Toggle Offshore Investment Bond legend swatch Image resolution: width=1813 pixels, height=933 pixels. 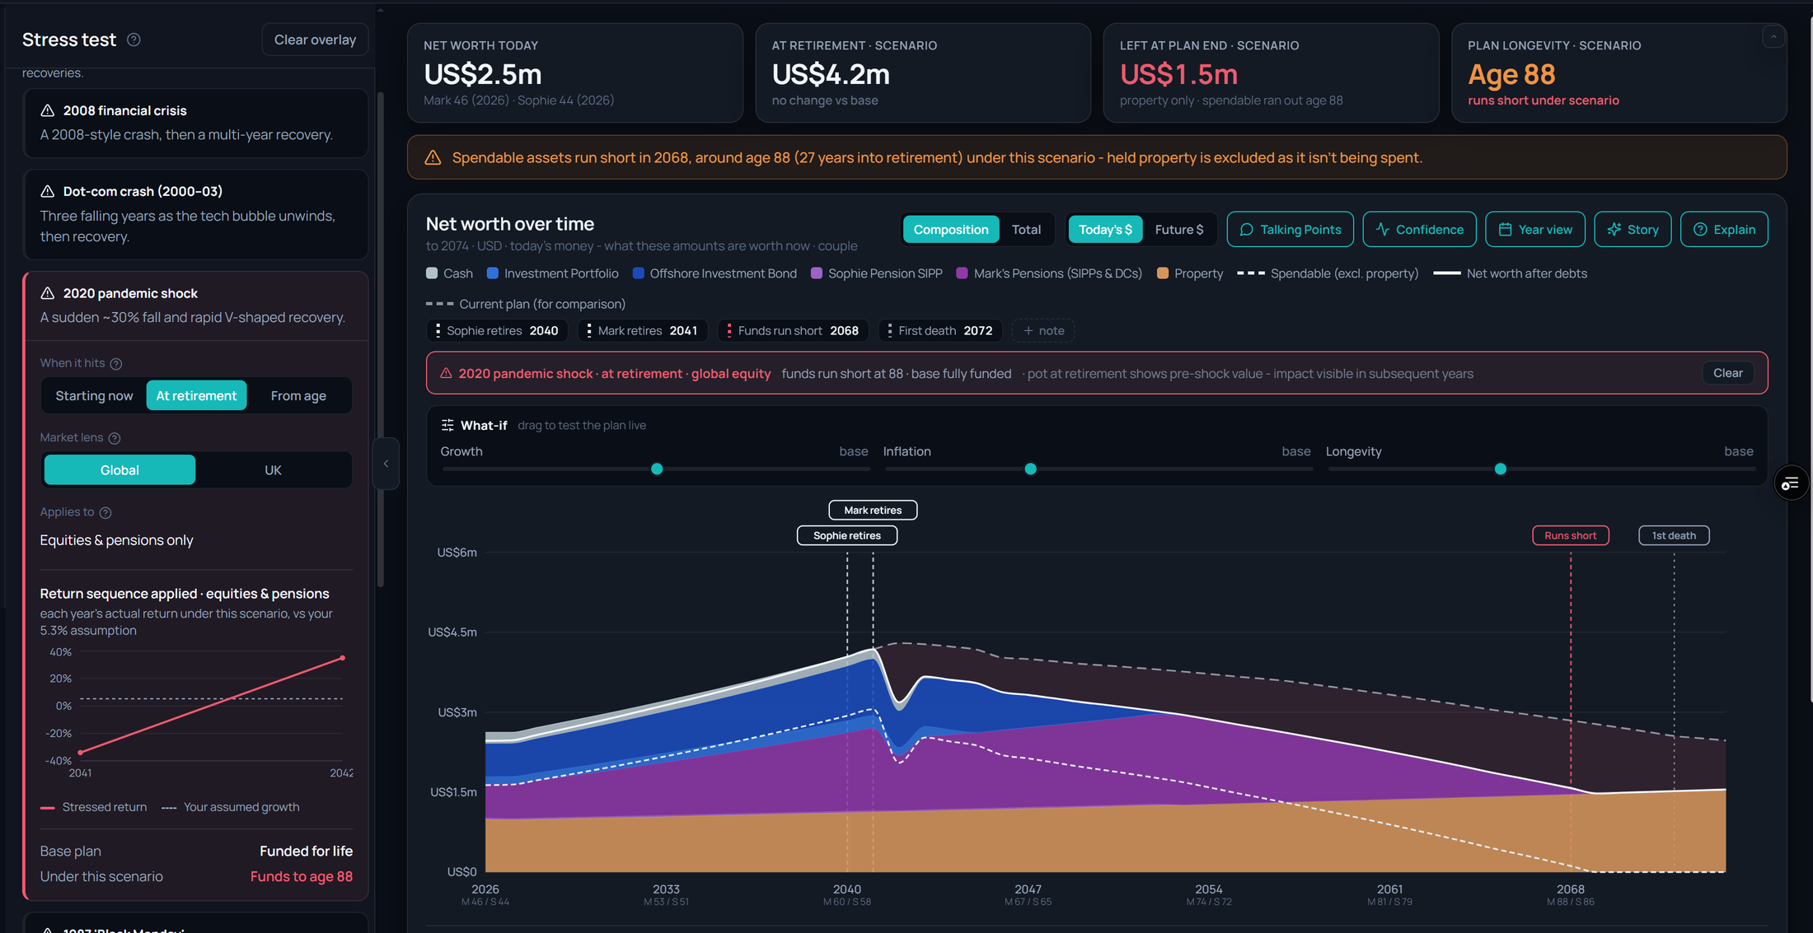point(638,273)
